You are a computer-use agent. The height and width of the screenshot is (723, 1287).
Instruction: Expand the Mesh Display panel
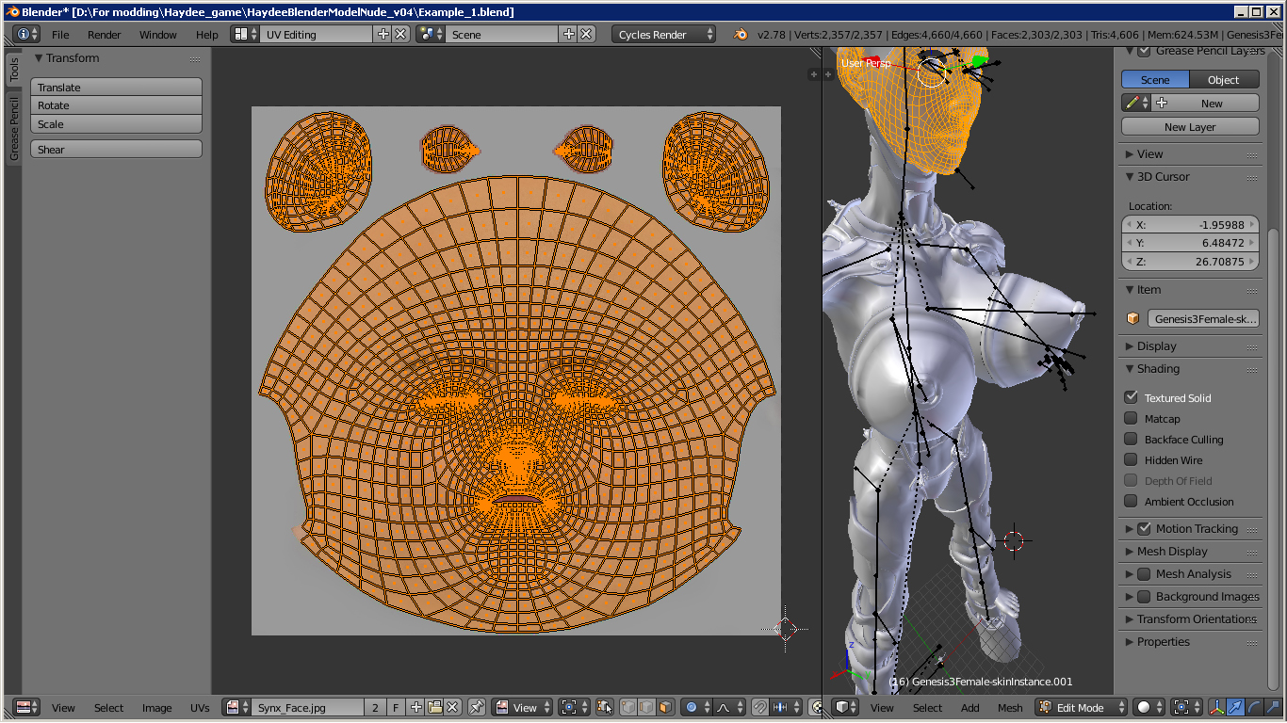coord(1171,552)
